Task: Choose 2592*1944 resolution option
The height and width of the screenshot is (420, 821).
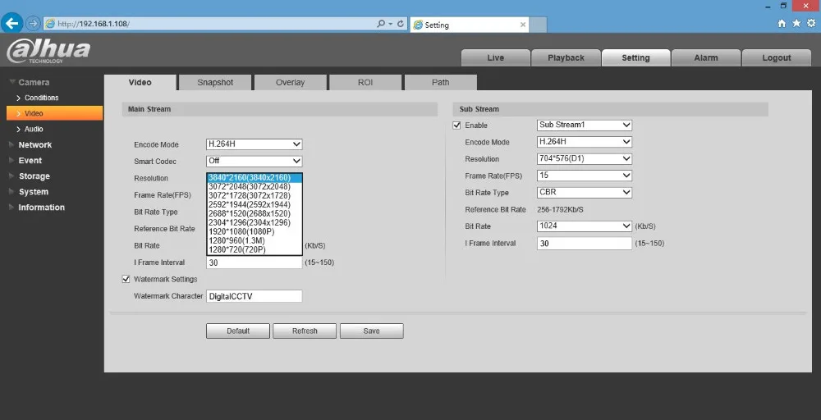Action: pos(255,204)
